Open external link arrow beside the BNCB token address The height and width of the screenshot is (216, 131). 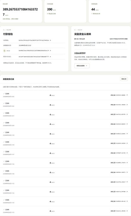click(50, 51)
